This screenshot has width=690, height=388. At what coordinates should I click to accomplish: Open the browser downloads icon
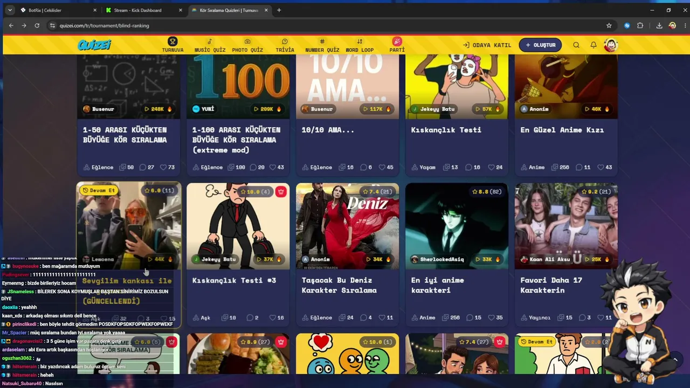(x=659, y=25)
